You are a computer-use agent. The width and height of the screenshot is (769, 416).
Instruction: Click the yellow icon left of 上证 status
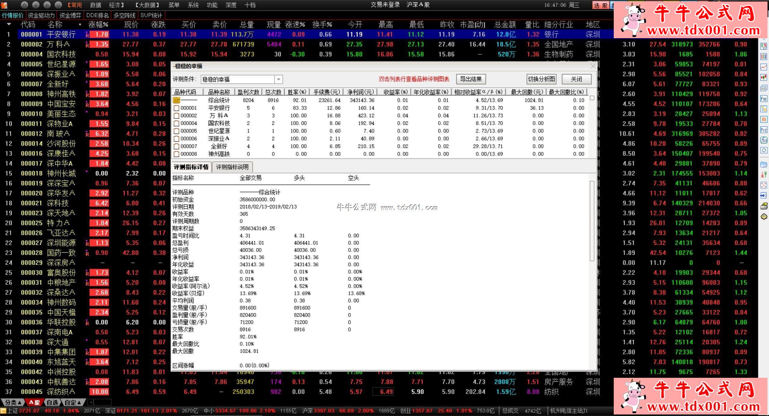3,411
